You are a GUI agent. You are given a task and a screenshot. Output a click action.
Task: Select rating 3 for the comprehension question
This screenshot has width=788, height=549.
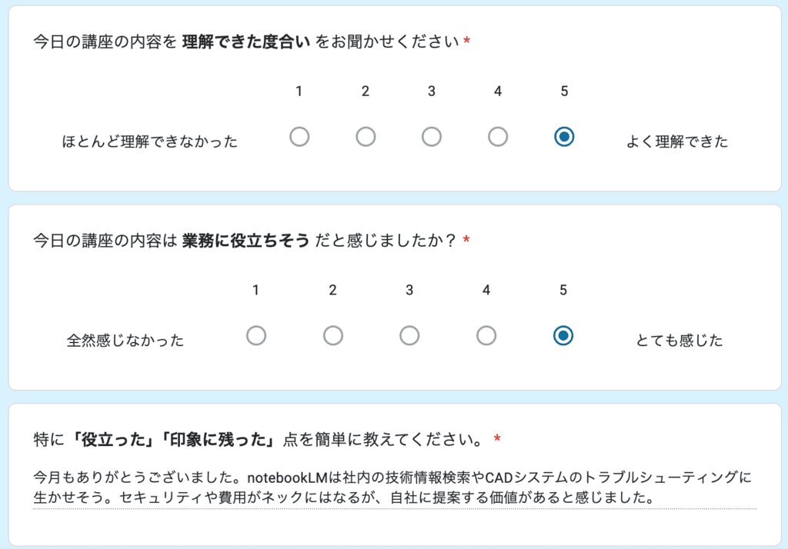(432, 136)
